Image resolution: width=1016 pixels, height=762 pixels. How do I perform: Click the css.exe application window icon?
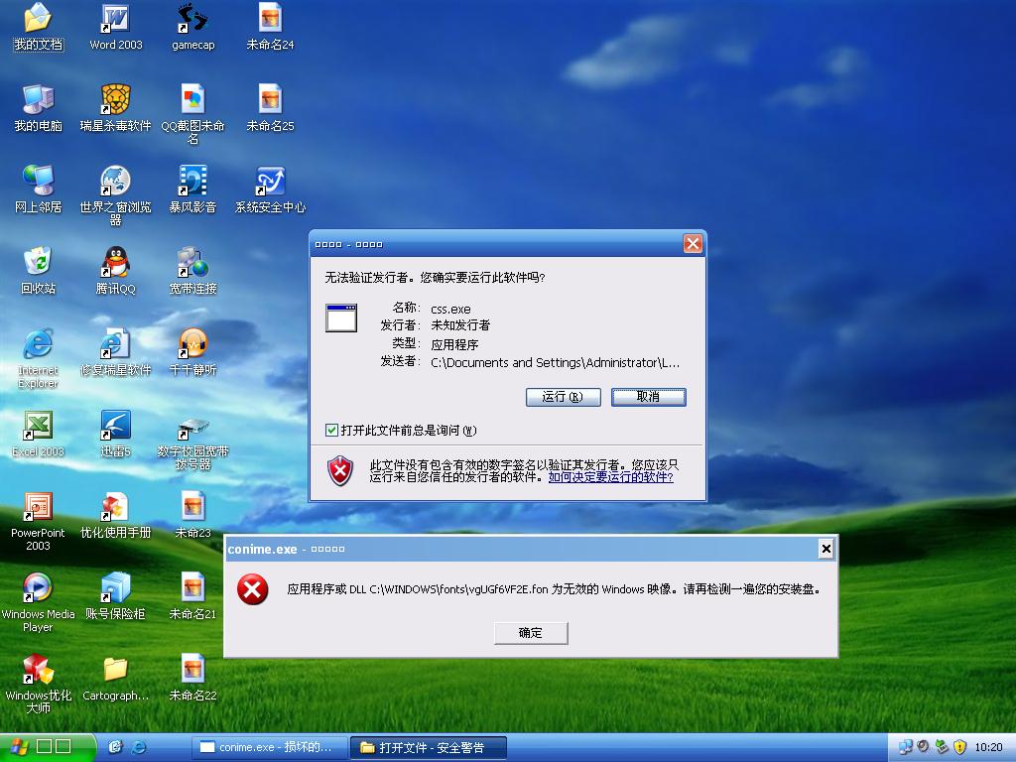[x=341, y=318]
